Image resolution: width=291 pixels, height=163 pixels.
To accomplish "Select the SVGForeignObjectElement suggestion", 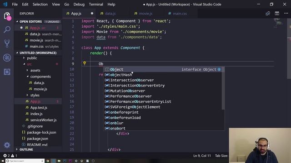I will pyautogui.click(x=163, y=107).
